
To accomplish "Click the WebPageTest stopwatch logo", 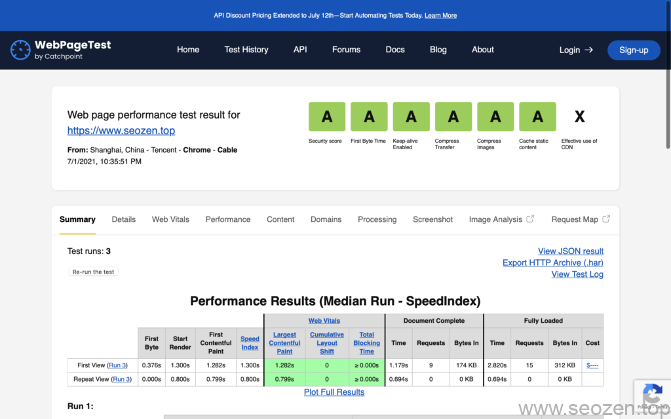I will point(20,50).
